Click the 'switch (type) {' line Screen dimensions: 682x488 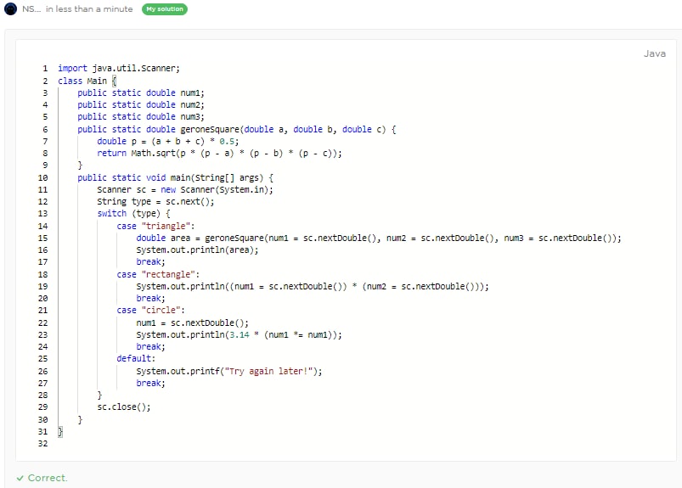(133, 213)
